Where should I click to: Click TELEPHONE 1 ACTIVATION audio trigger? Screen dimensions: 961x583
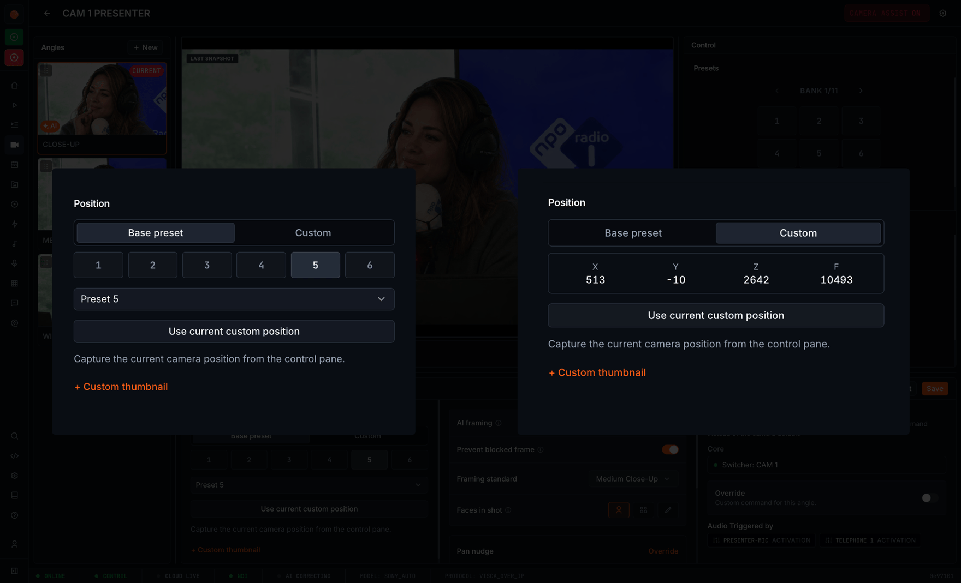pos(870,540)
